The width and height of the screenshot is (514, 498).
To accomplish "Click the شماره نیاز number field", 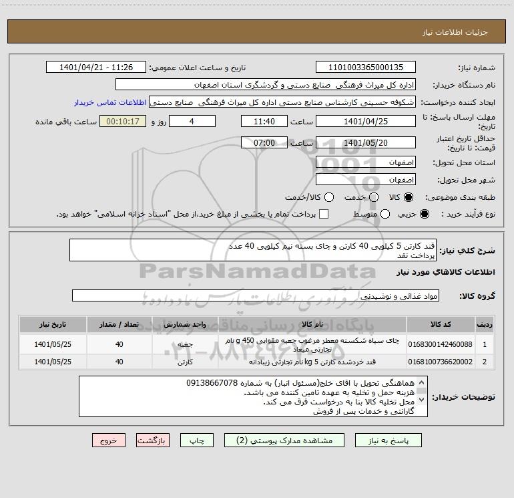I will pos(366,68).
